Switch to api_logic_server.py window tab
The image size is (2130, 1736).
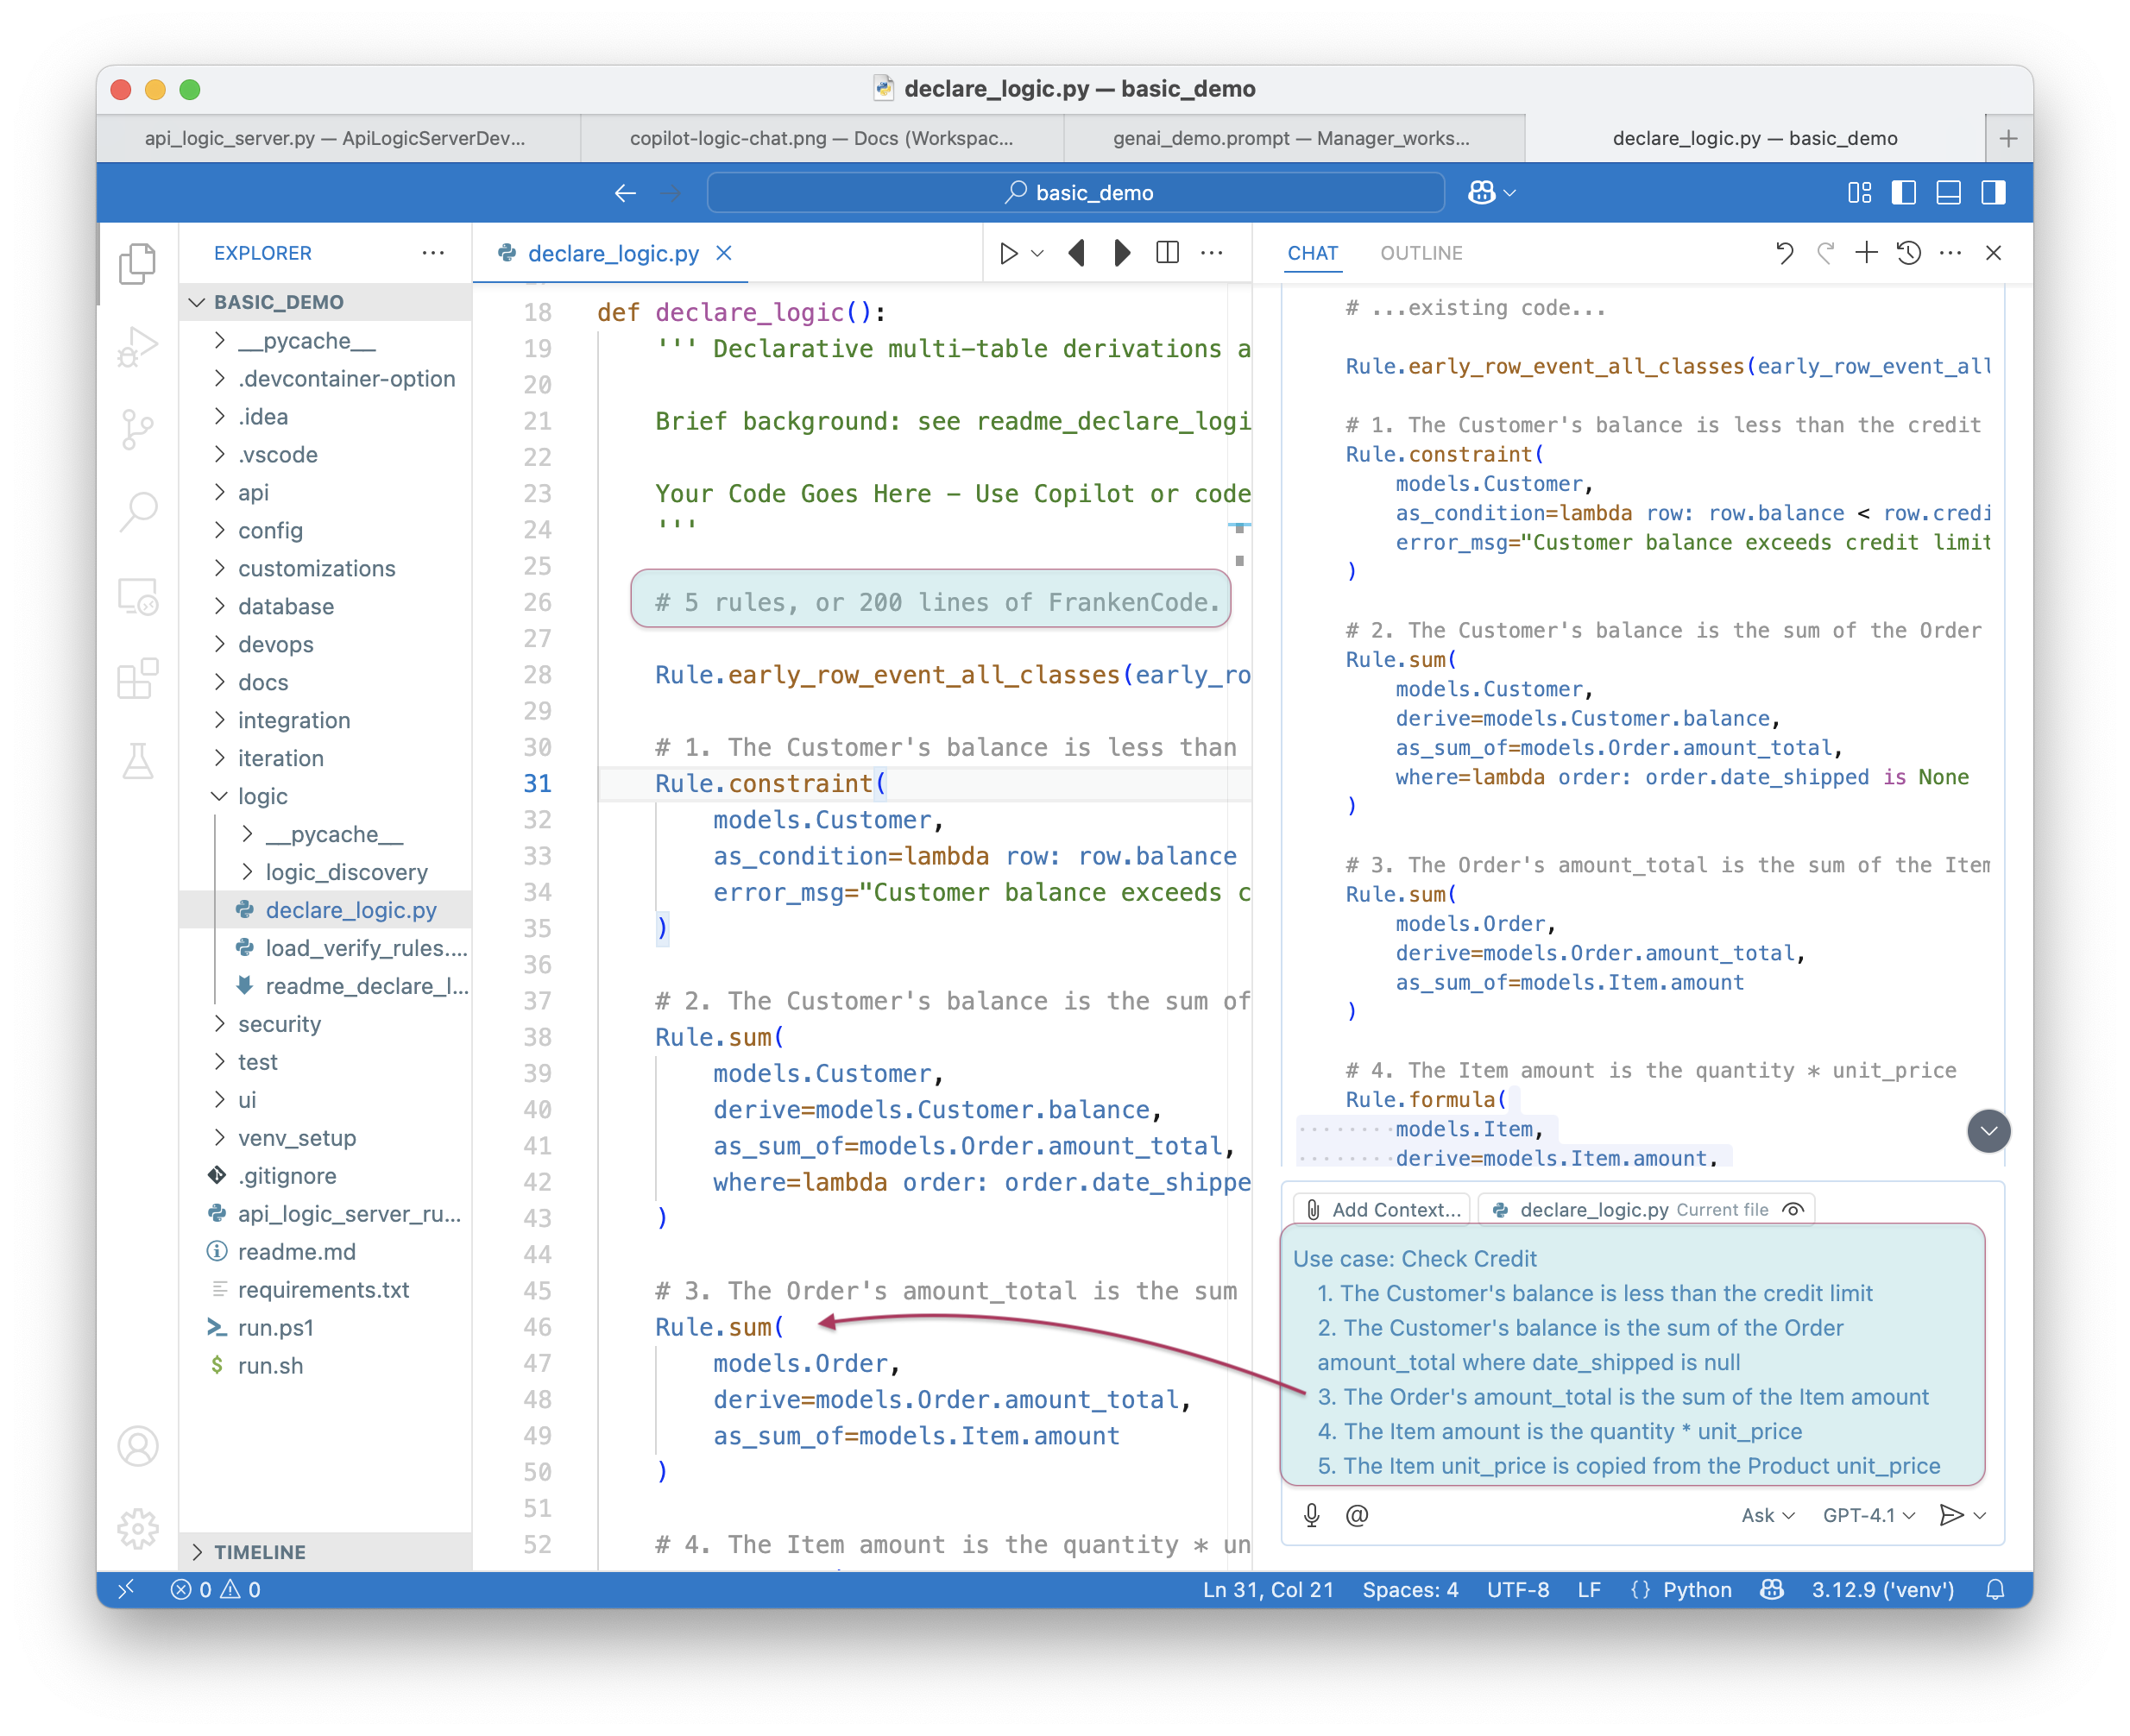(338, 138)
